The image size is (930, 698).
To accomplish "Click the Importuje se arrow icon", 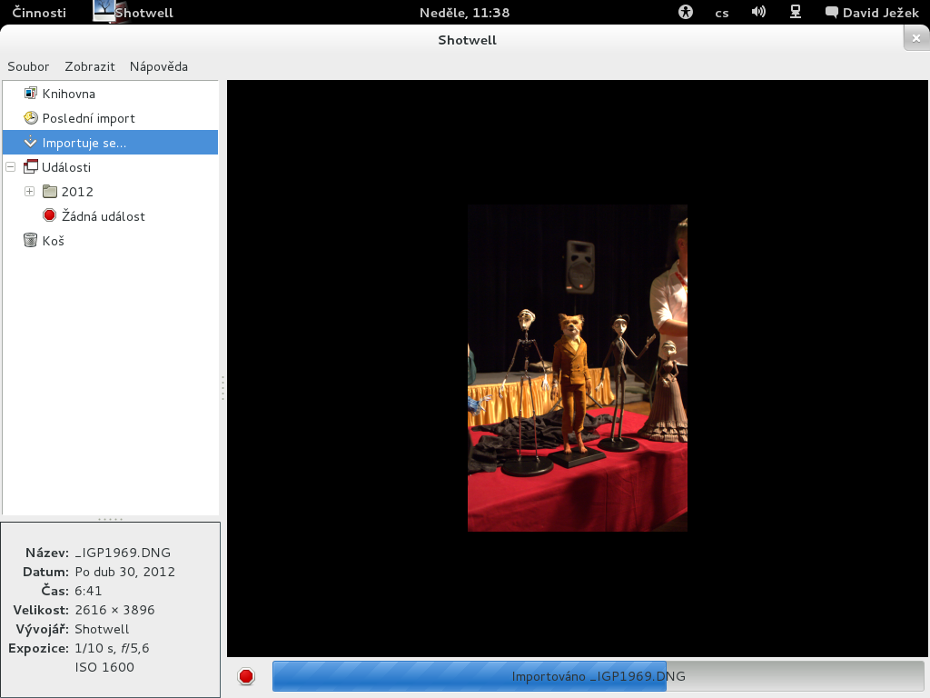I will click(30, 143).
